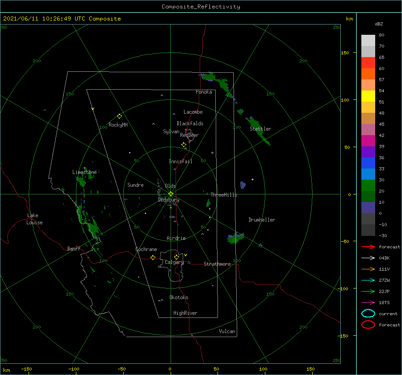Click the Limestone label

tap(84, 172)
